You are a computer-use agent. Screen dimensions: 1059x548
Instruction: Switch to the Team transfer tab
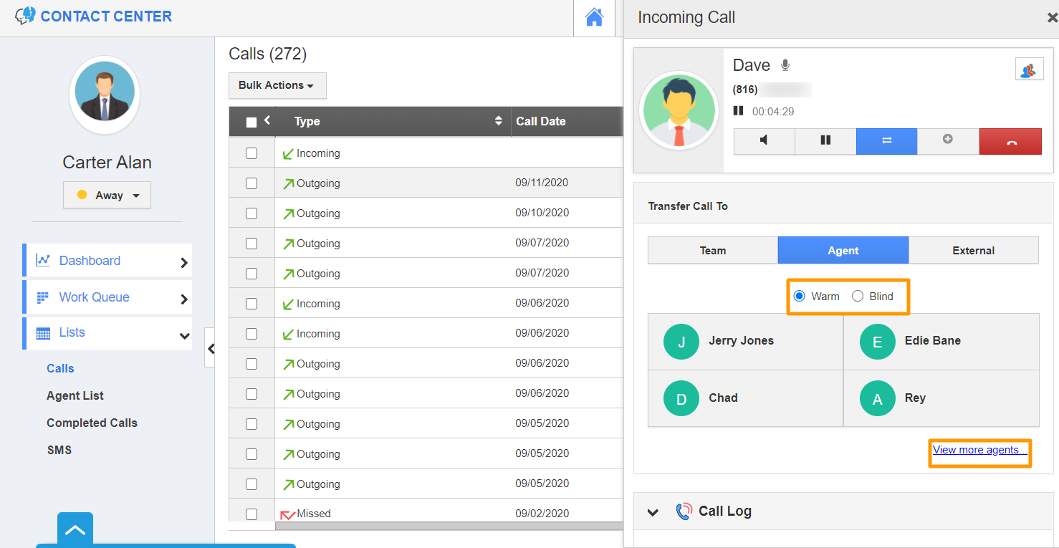712,251
